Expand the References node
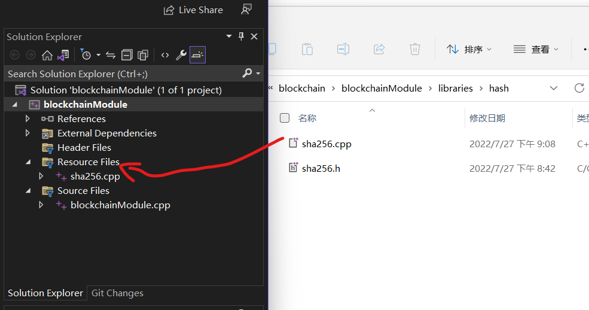The width and height of the screenshot is (589, 310). [28, 118]
